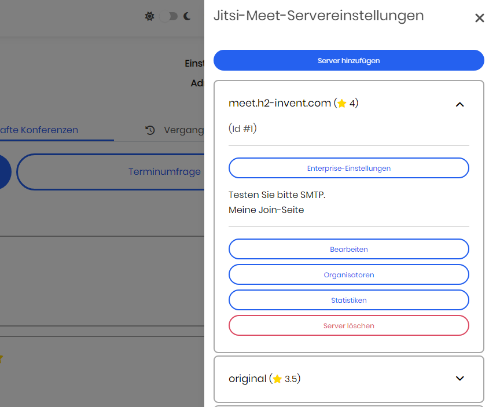
Task: Expand the original server card
Action: [459, 378]
